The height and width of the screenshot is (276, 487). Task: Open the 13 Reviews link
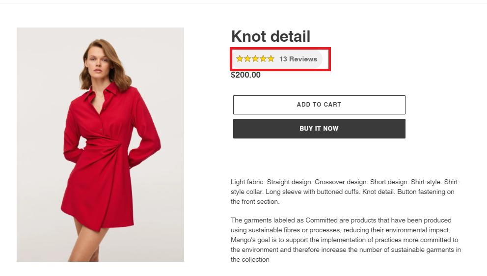298,59
